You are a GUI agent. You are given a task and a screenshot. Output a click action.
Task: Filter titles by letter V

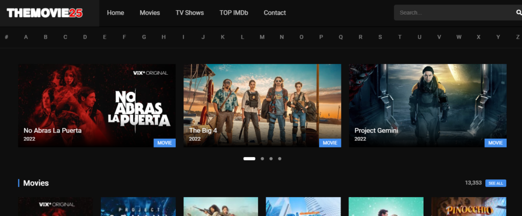[x=439, y=37]
